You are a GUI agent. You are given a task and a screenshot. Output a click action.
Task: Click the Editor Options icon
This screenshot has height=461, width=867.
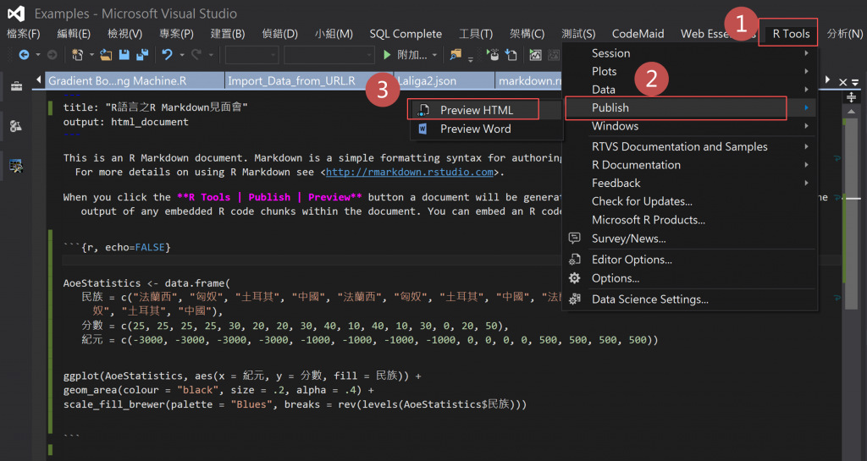[575, 259]
